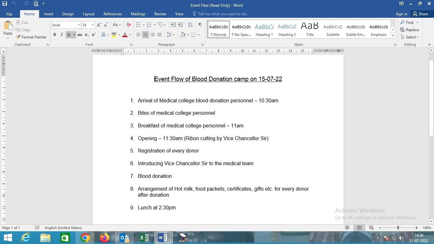Decrease font size with Shrink Font icon

coord(106,25)
